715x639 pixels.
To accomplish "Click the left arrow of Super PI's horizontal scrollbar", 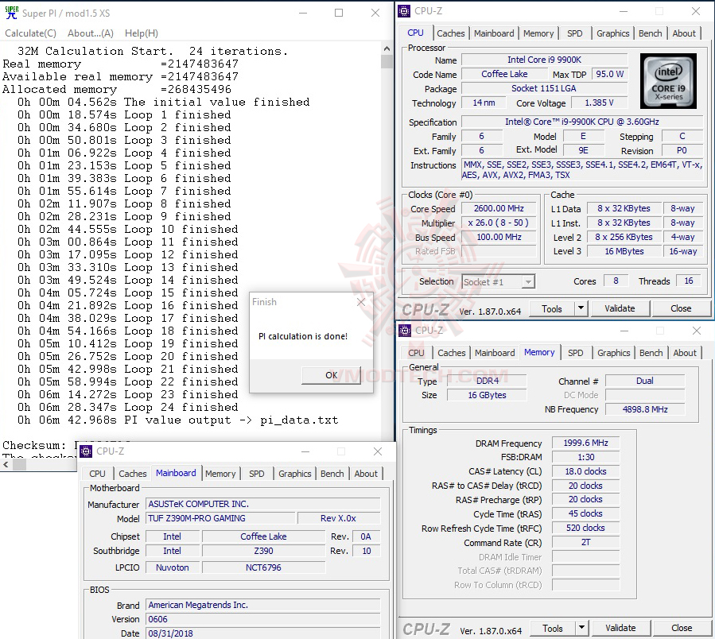I will 6,465.
